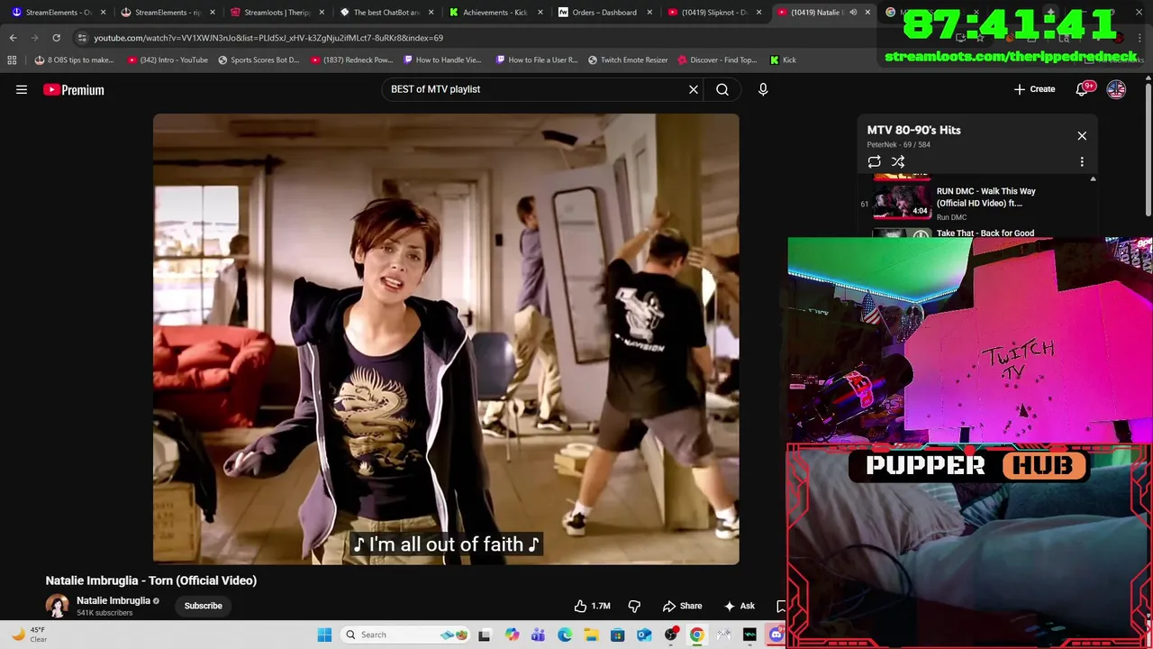Open Microsoft Teams taskbar icon
The width and height of the screenshot is (1153, 649).
[x=538, y=635]
